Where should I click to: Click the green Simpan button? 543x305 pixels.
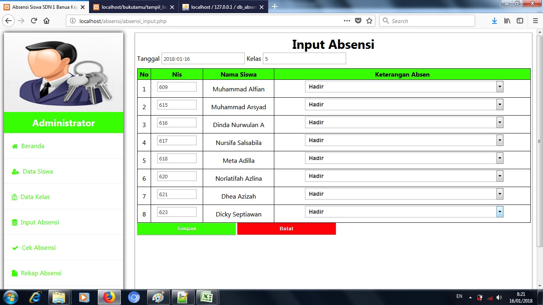(186, 229)
